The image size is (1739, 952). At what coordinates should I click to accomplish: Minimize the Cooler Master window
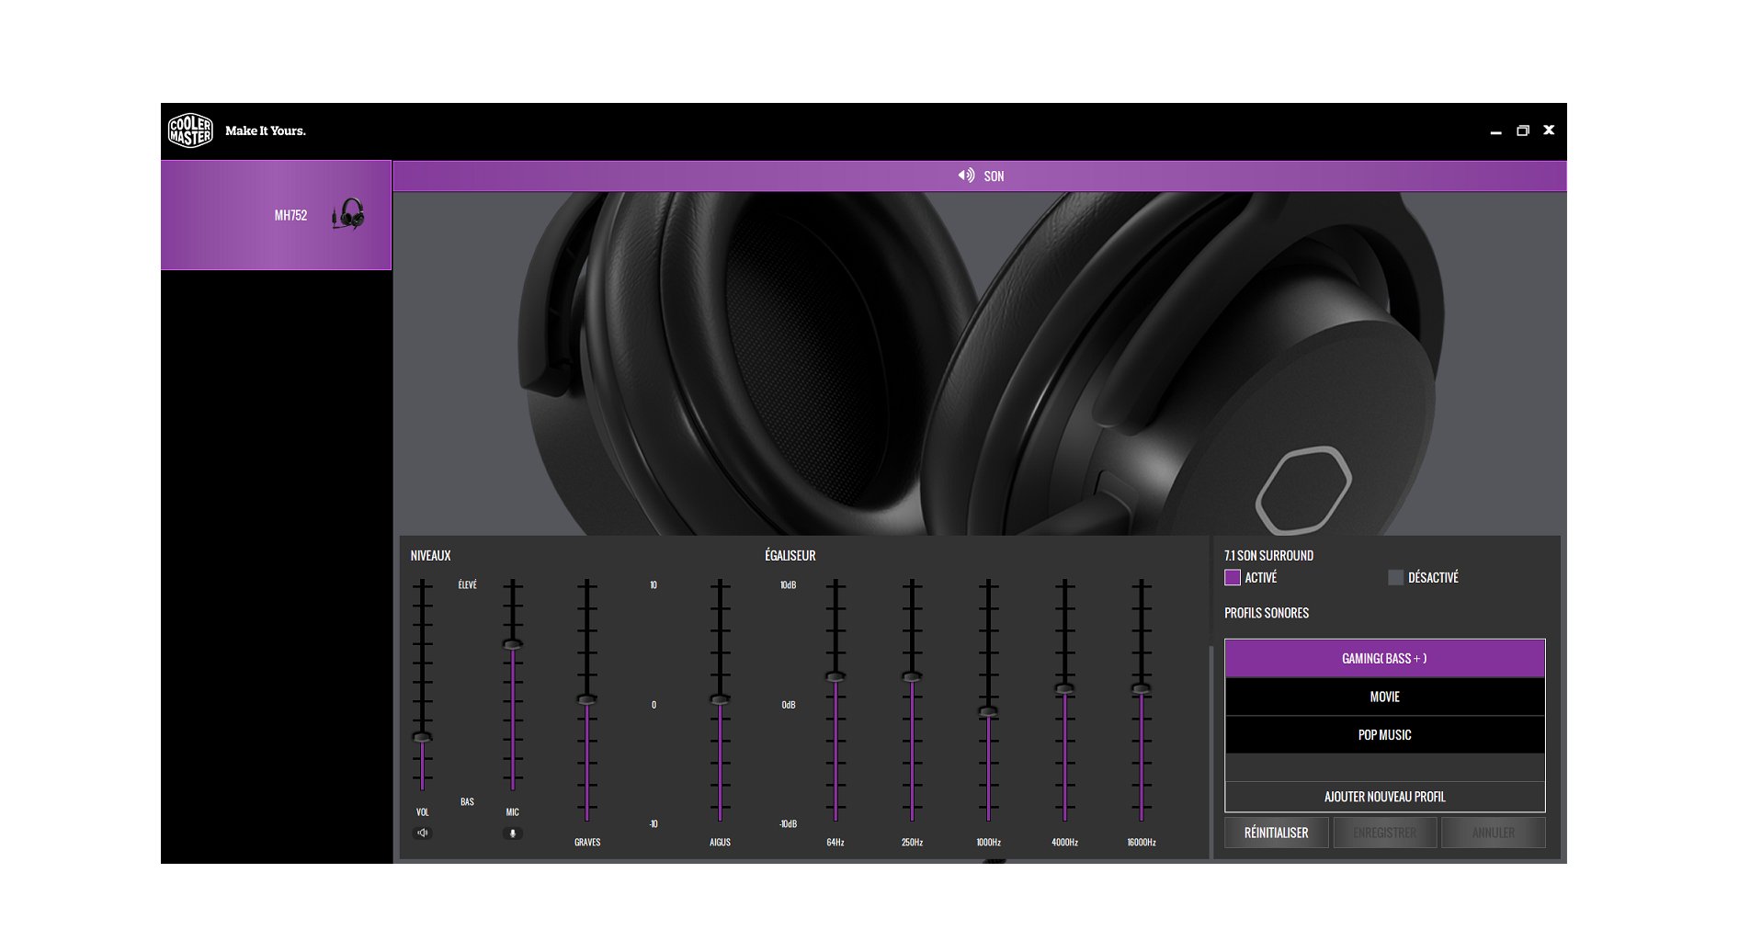point(1495,130)
